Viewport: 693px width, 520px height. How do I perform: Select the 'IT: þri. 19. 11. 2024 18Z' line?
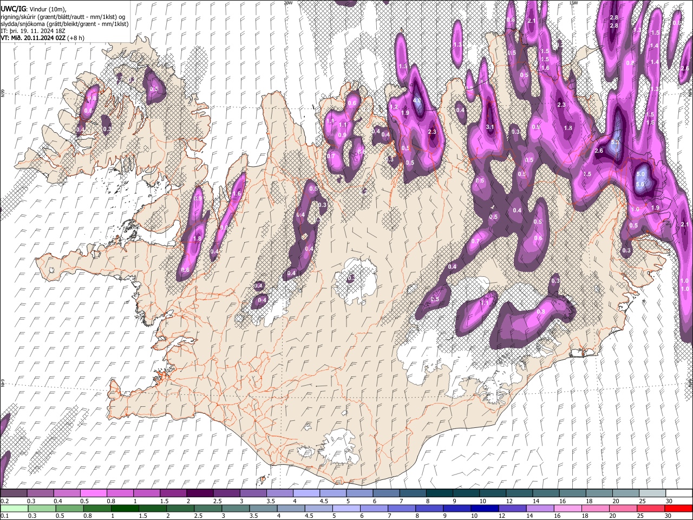[33, 31]
